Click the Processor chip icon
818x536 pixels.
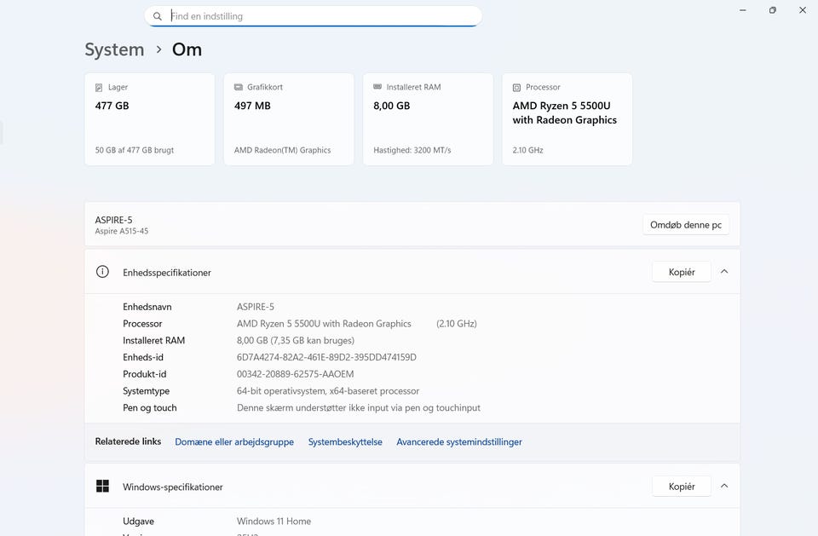pos(517,87)
